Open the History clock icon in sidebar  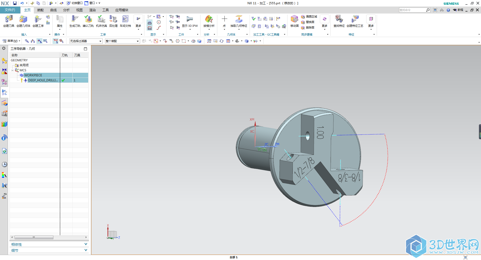coord(4,164)
